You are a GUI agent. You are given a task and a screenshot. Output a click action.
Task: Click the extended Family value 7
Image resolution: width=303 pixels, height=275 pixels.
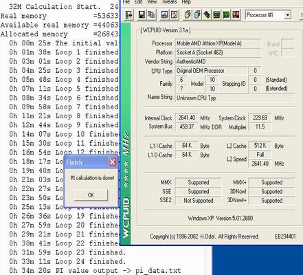[181, 89]
